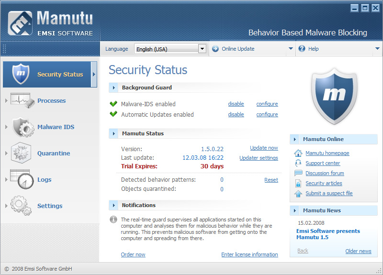Click the lock icon beside Security articles
383x275 pixels.
click(x=298, y=183)
